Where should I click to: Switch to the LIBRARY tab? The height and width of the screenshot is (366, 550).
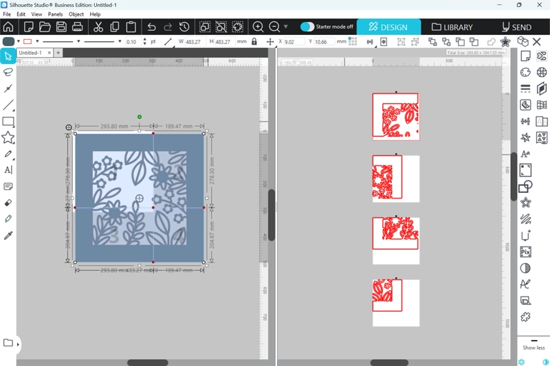(x=452, y=27)
